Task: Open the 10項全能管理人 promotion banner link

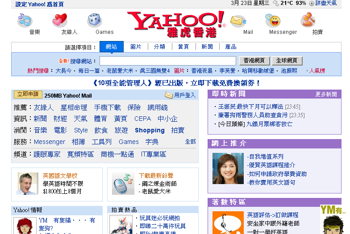Action: click(176, 83)
